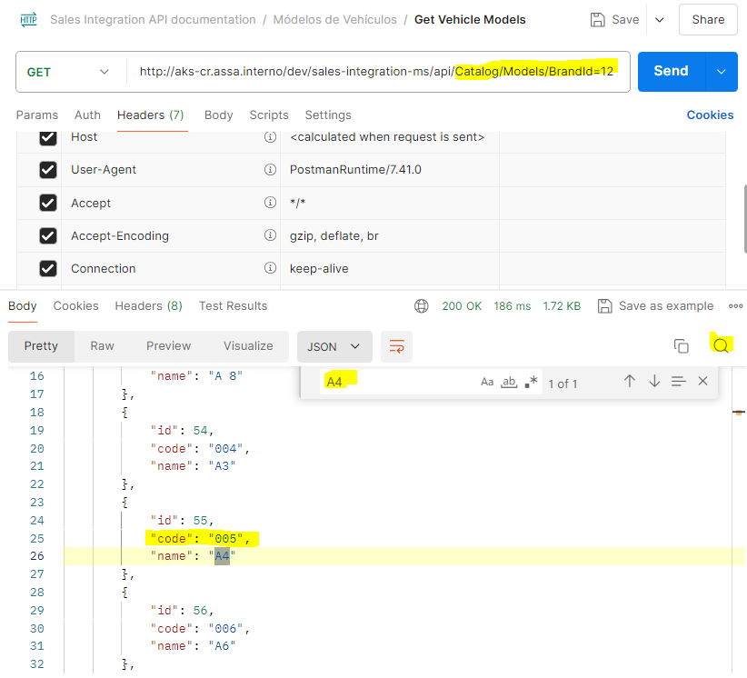Click the PostmanRuntime/7.41.0 value
747x678 pixels.
[x=355, y=170]
